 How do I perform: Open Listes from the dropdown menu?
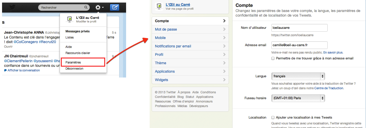[70, 37]
